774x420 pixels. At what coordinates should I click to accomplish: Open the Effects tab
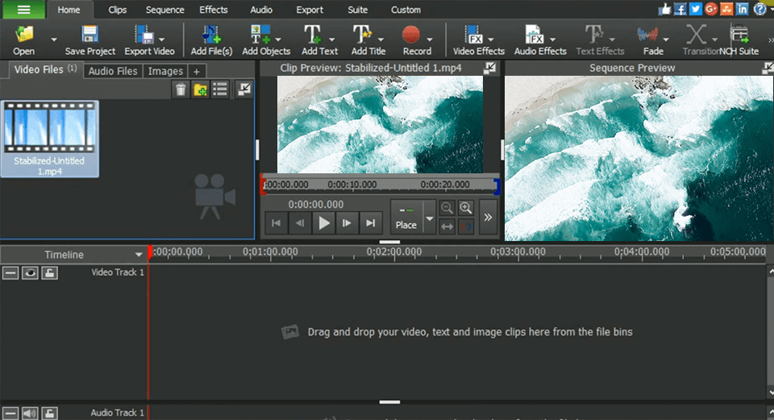pos(213,10)
